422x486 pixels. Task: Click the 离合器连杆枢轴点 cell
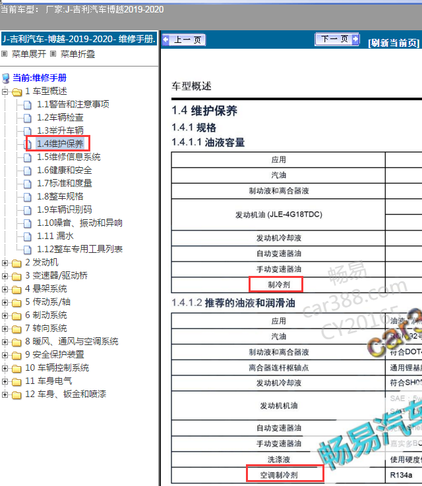click(x=278, y=368)
